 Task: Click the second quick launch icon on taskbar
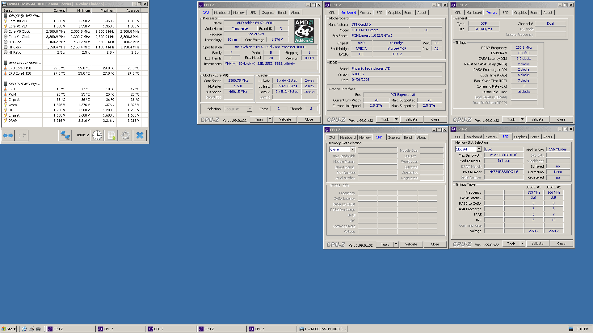[x=32, y=329]
